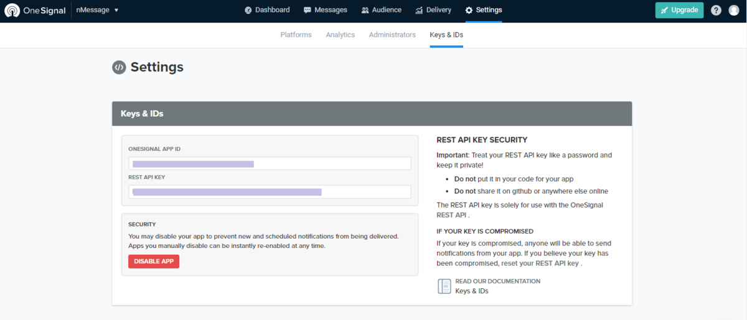747x320 pixels.
Task: Click the OneSignal App ID field
Action: click(270, 163)
